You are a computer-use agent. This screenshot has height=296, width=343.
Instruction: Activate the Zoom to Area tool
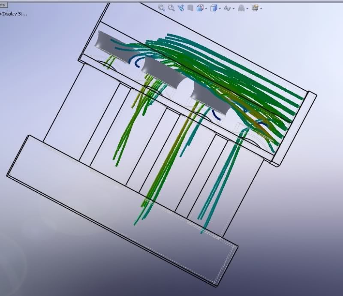(171, 7)
